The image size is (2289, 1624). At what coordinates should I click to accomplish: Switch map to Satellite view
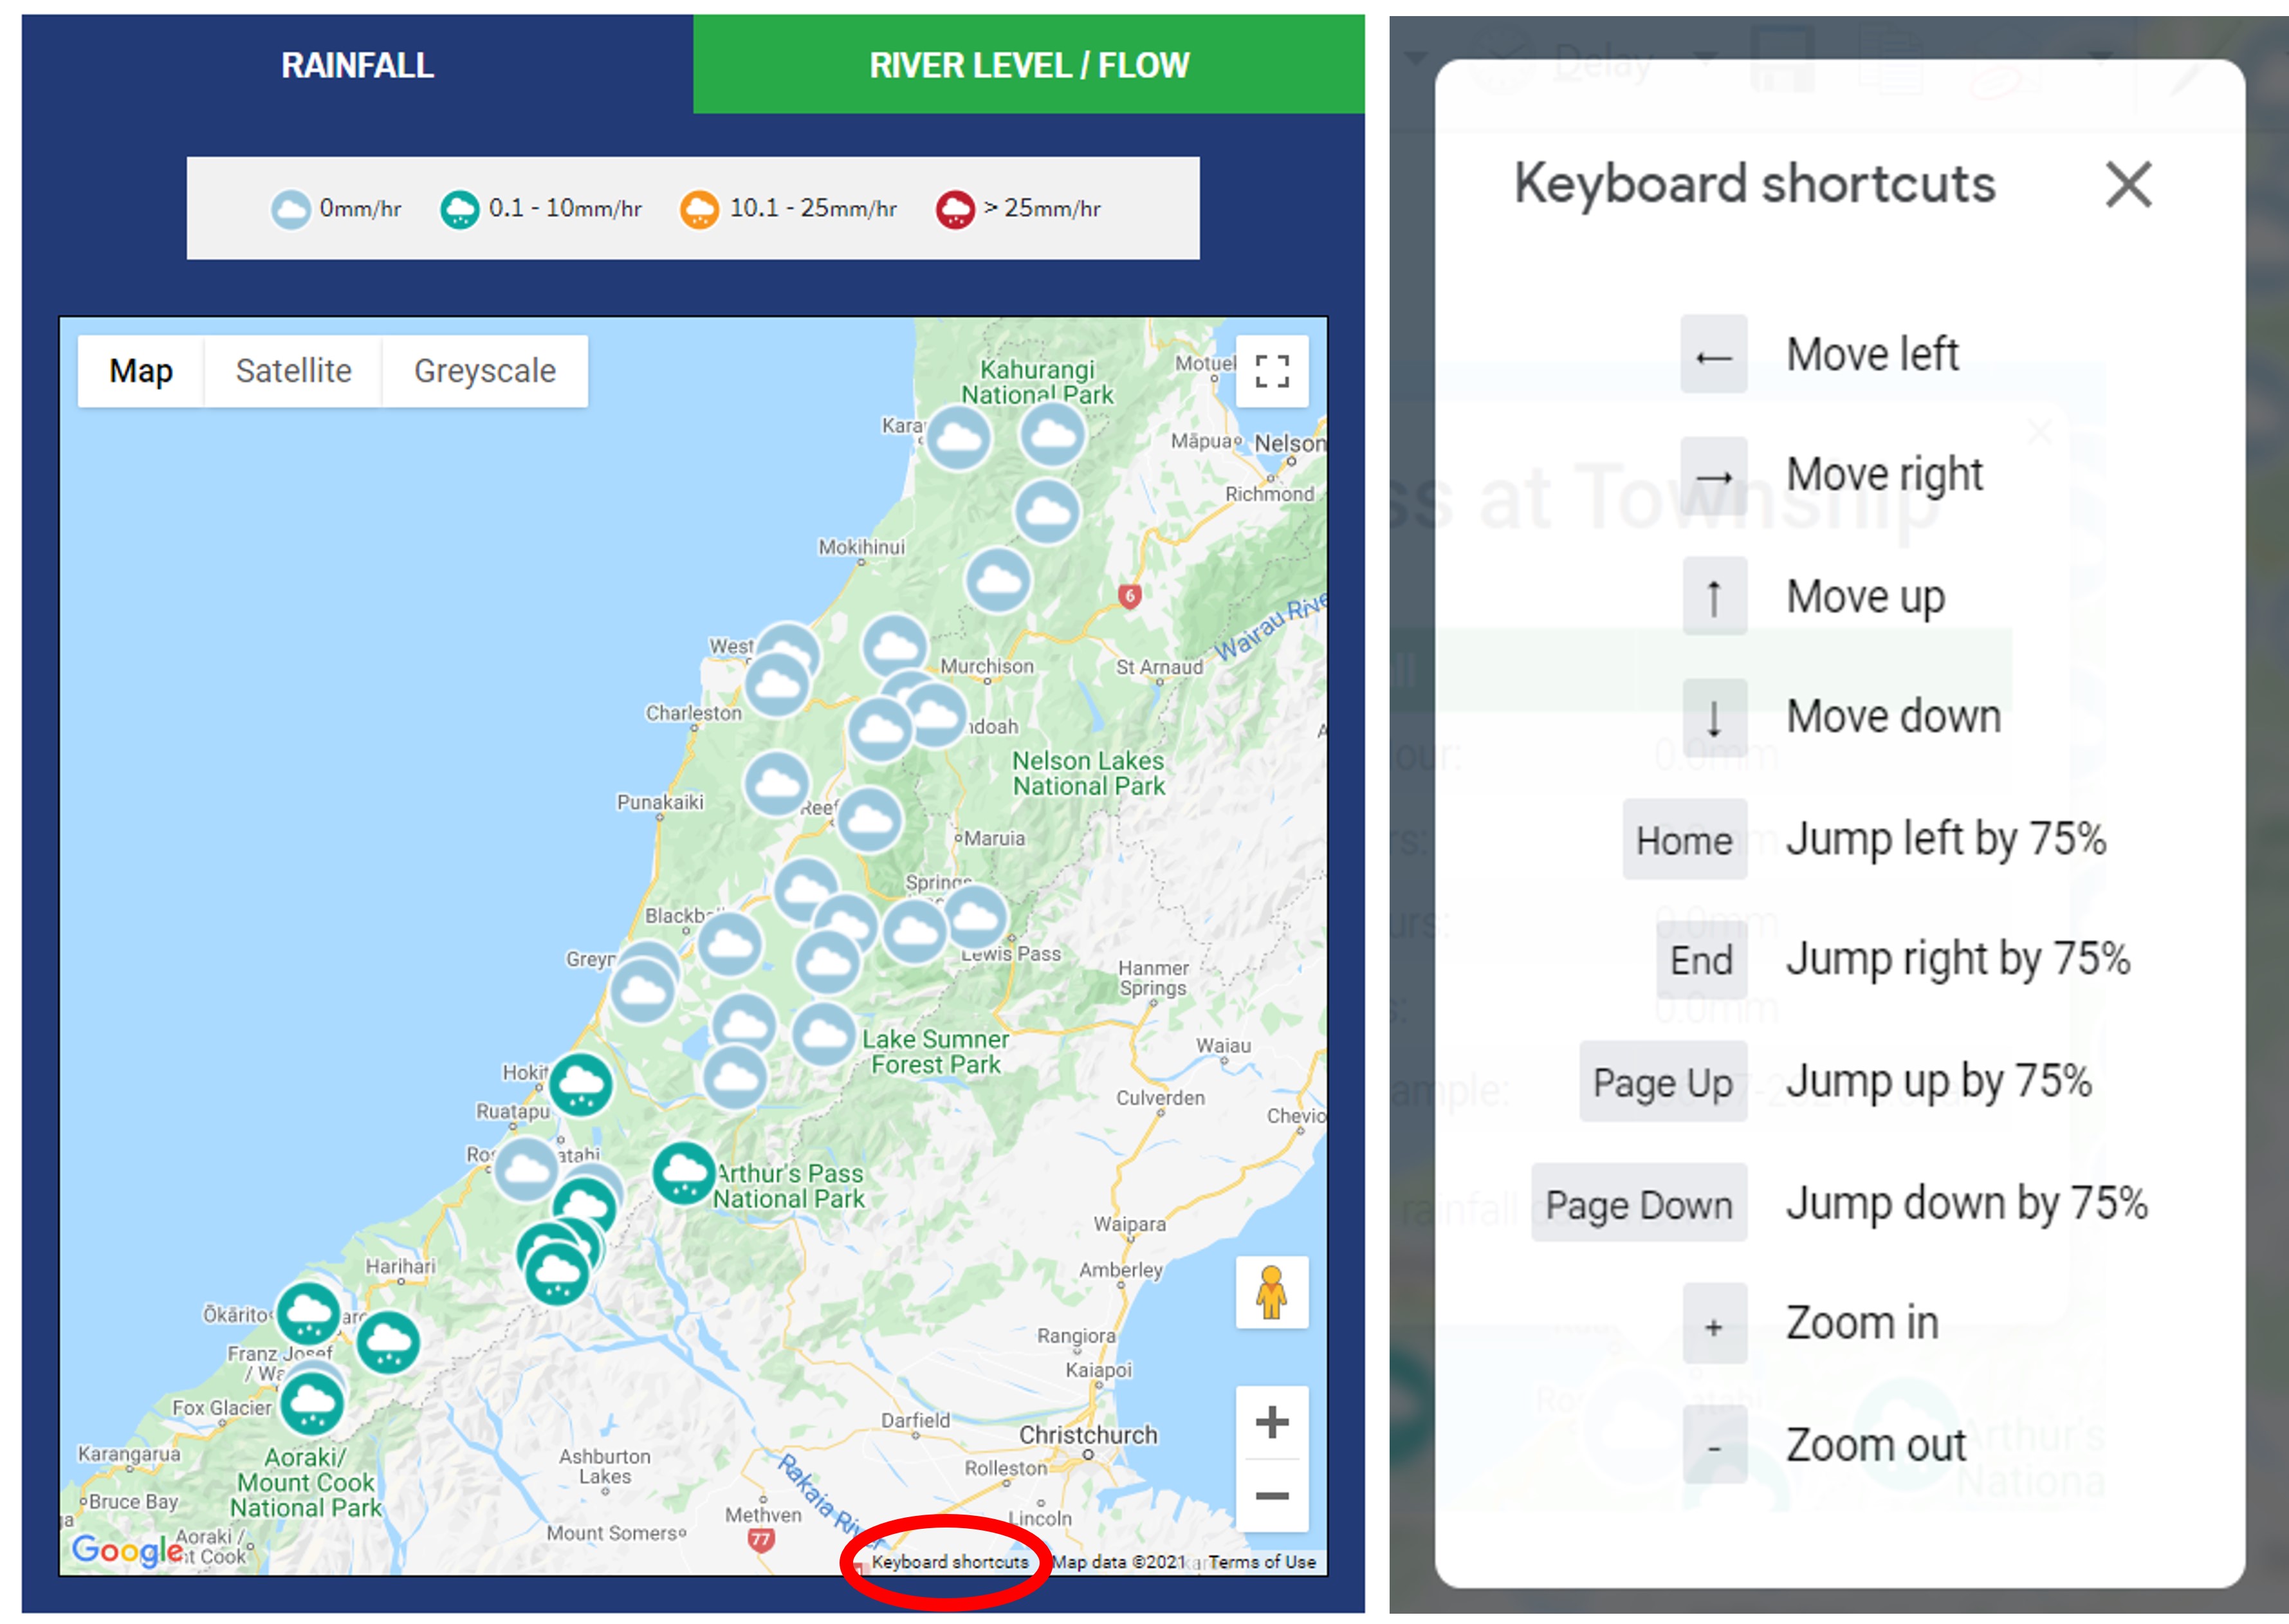[294, 371]
